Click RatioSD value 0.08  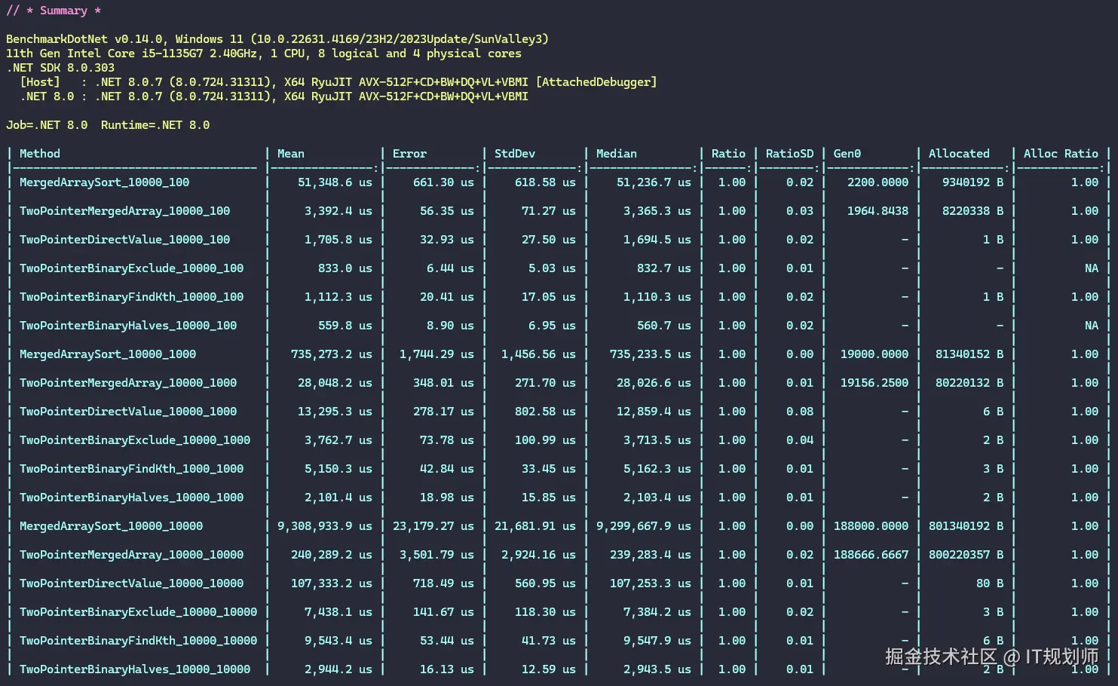click(800, 412)
